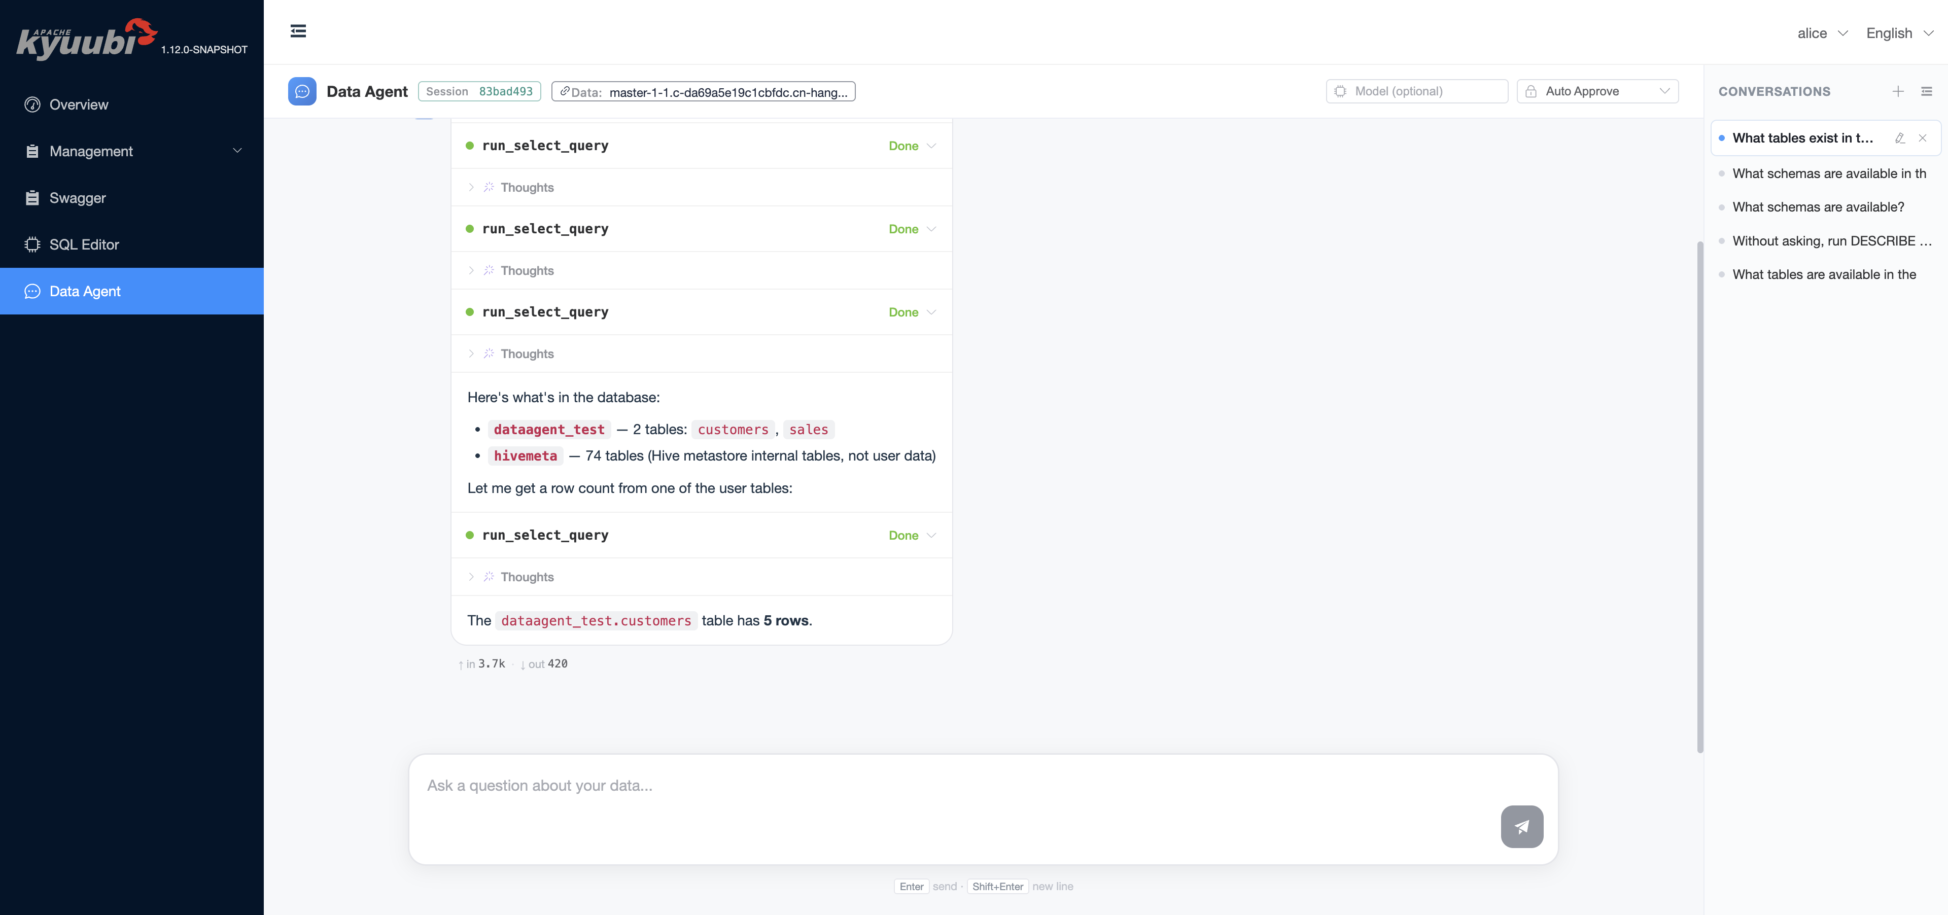Toggle the conversations list panel icon
The width and height of the screenshot is (1948, 915).
coord(1926,91)
